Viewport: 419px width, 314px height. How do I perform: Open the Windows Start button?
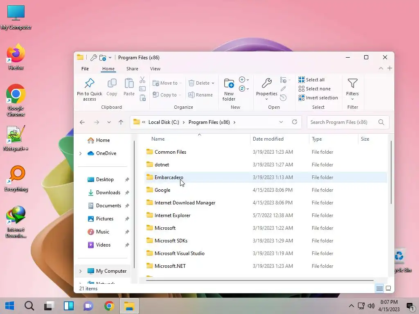[x=10, y=306]
